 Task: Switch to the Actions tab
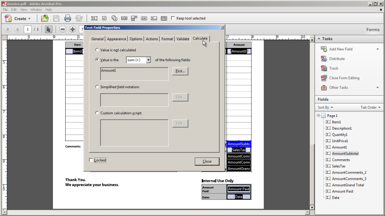click(152, 39)
